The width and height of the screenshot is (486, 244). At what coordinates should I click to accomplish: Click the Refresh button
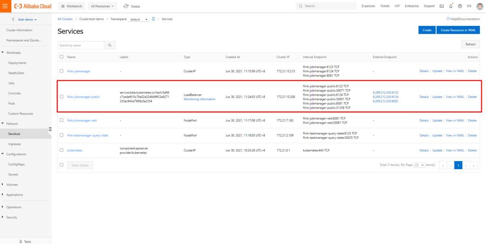(471, 44)
